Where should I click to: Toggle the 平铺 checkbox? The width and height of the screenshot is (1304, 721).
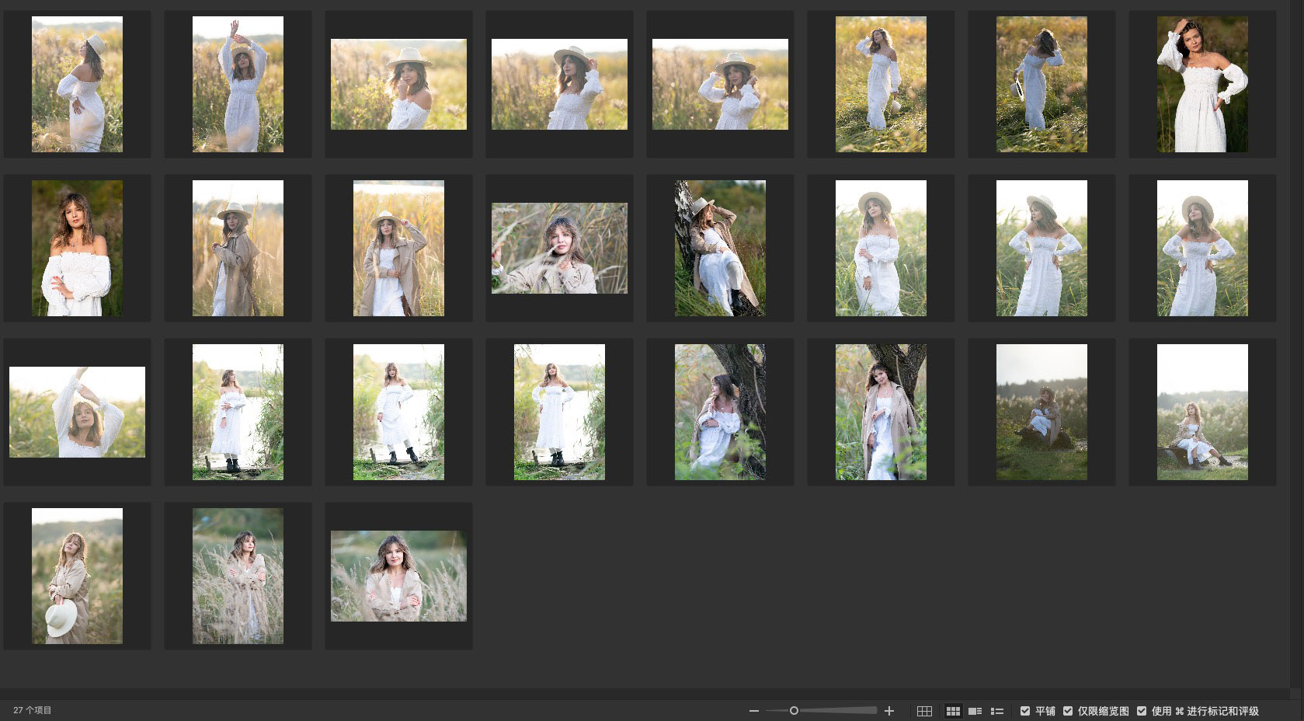[1025, 711]
